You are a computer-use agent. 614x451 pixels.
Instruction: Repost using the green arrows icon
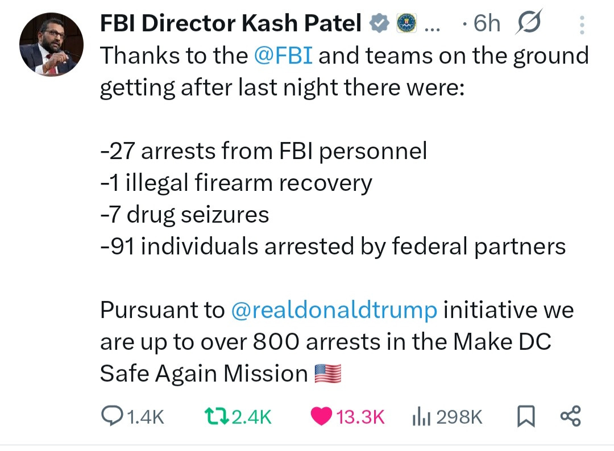click(216, 417)
